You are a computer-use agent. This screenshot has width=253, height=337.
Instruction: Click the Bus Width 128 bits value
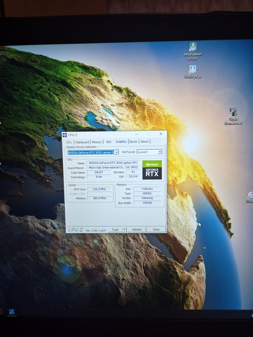pyautogui.click(x=147, y=203)
